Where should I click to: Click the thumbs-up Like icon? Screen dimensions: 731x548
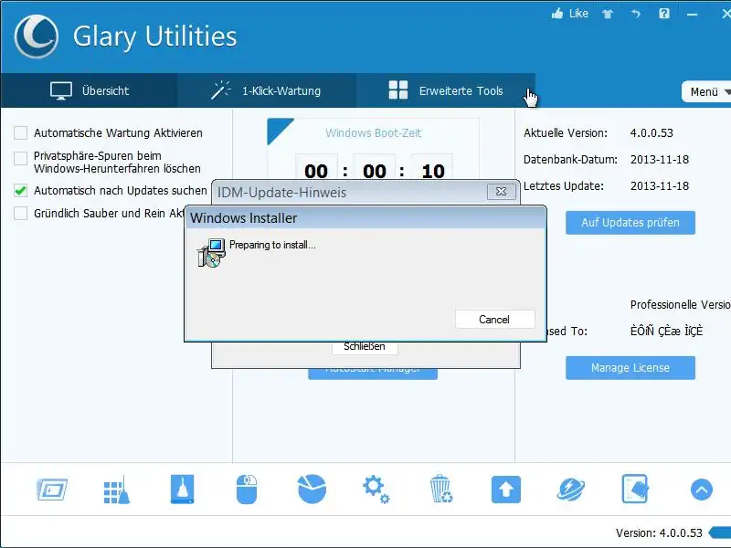557,14
